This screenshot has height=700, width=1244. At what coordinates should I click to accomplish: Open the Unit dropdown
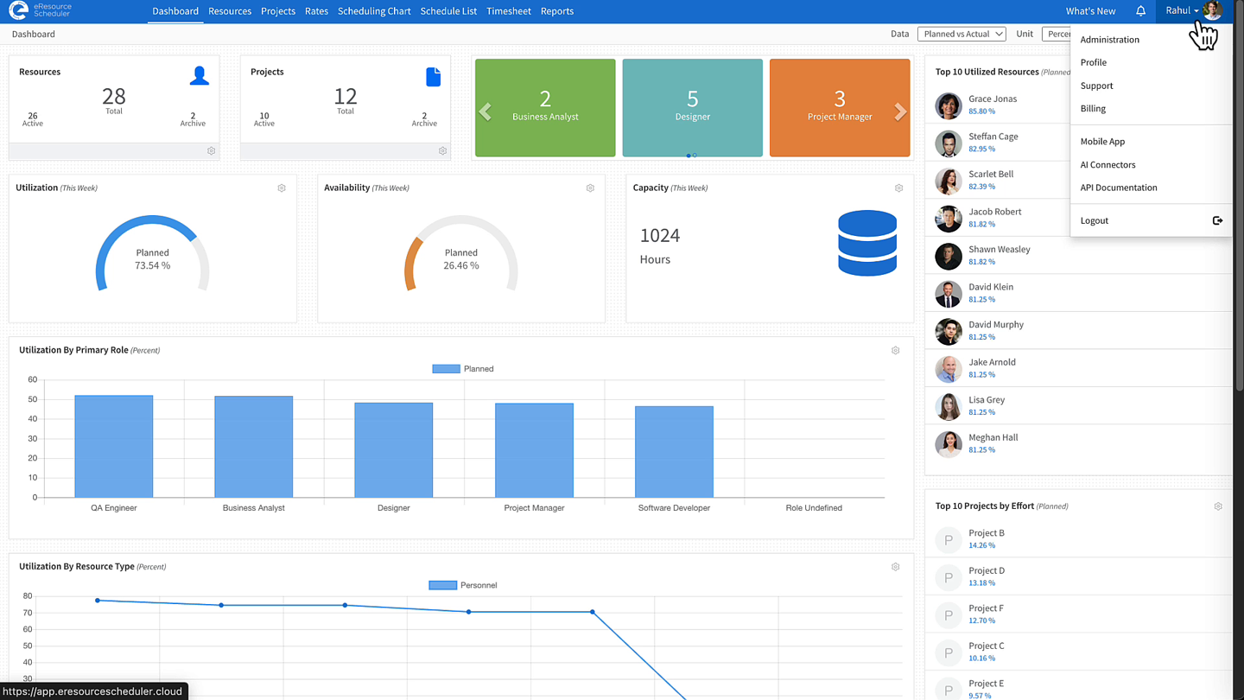[x=1057, y=34]
